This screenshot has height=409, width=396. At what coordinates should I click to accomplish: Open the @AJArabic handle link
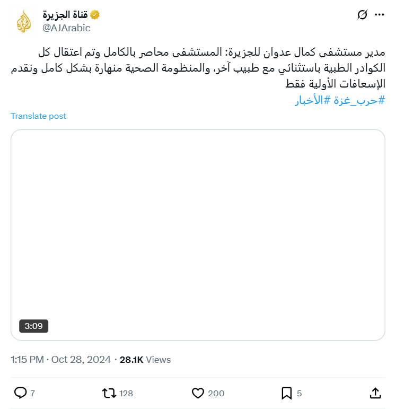coord(66,28)
